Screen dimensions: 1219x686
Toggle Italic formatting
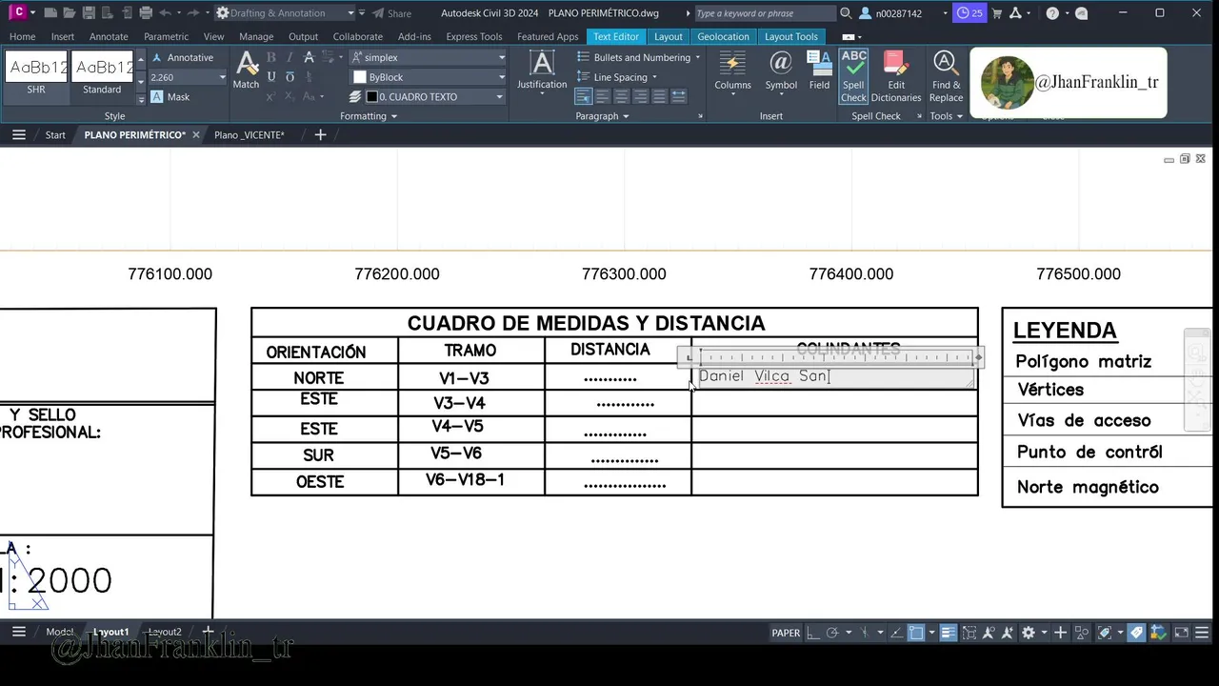[290, 57]
